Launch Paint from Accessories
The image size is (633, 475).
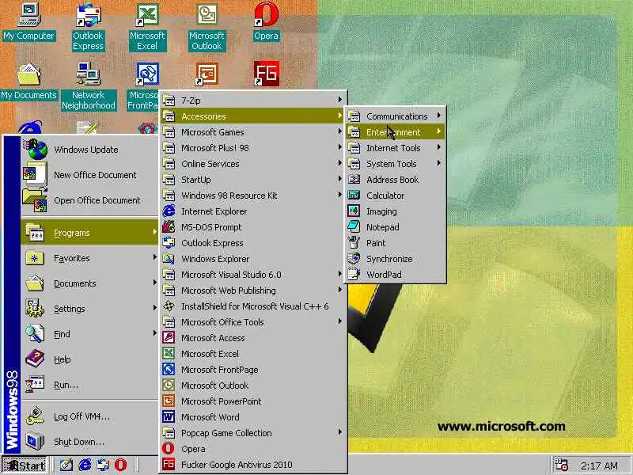click(395, 243)
